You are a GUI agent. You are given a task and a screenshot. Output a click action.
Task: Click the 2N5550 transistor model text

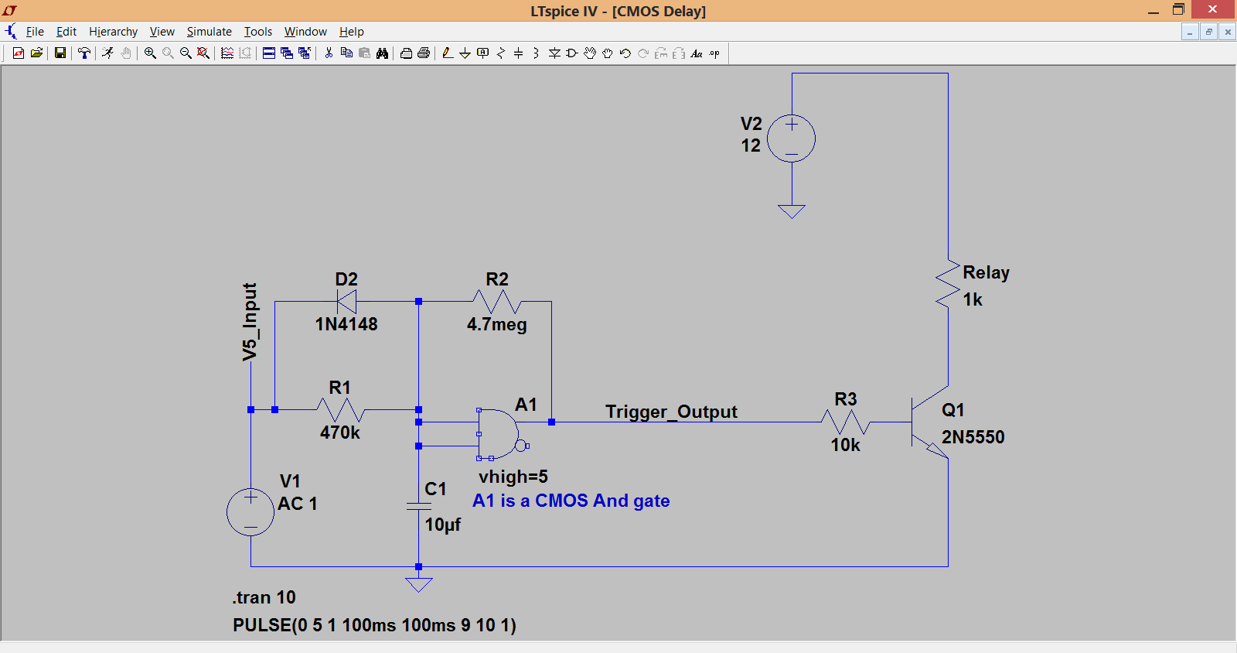pos(973,437)
